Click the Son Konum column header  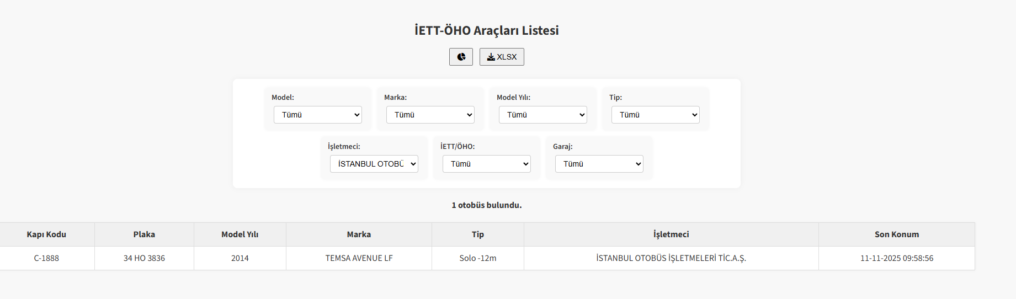click(897, 234)
